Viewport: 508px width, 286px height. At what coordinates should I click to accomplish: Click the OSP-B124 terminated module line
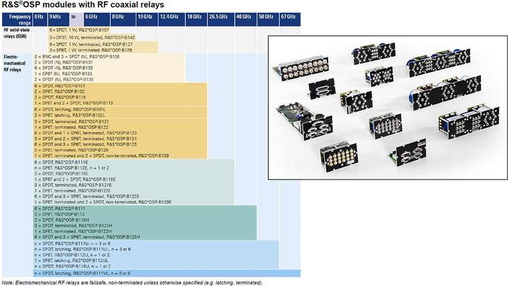[x=86, y=139]
